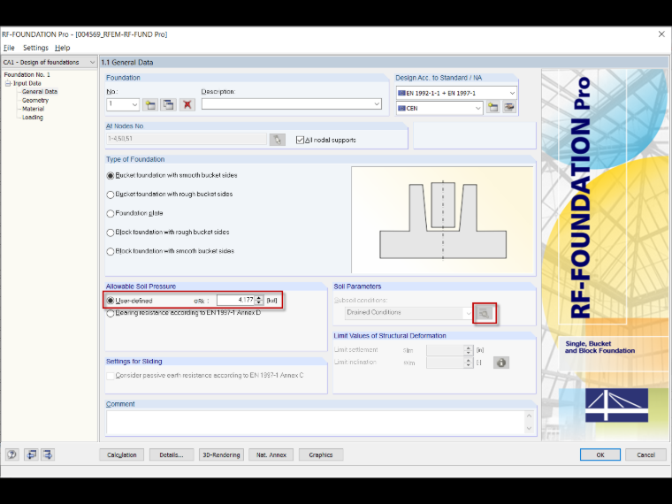
Task: Select General Data in the tree
Action: click(40, 92)
